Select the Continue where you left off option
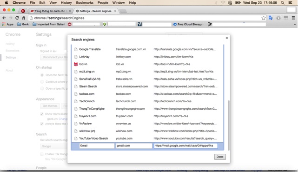The image size is (298, 172). click(42, 82)
